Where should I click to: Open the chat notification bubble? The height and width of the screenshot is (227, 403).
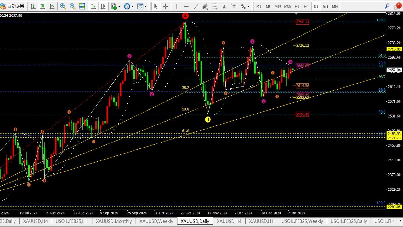click(x=397, y=6)
